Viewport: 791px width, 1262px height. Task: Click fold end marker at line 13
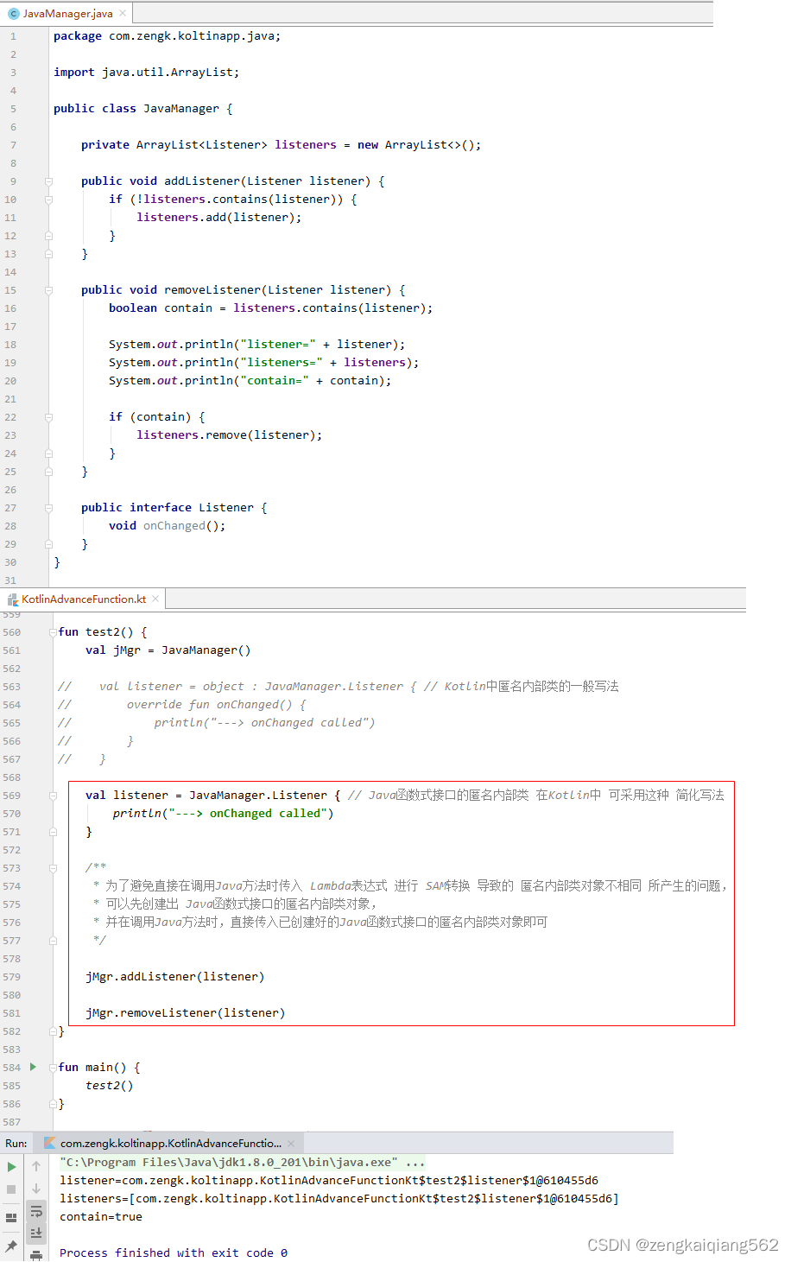pyautogui.click(x=48, y=254)
